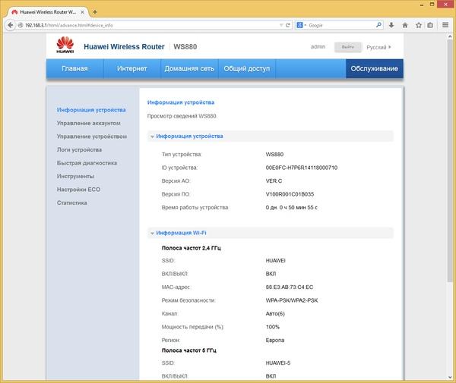Open Быстрая диагностика in sidebar
Viewport: 456px width, 383px height.
87,163
